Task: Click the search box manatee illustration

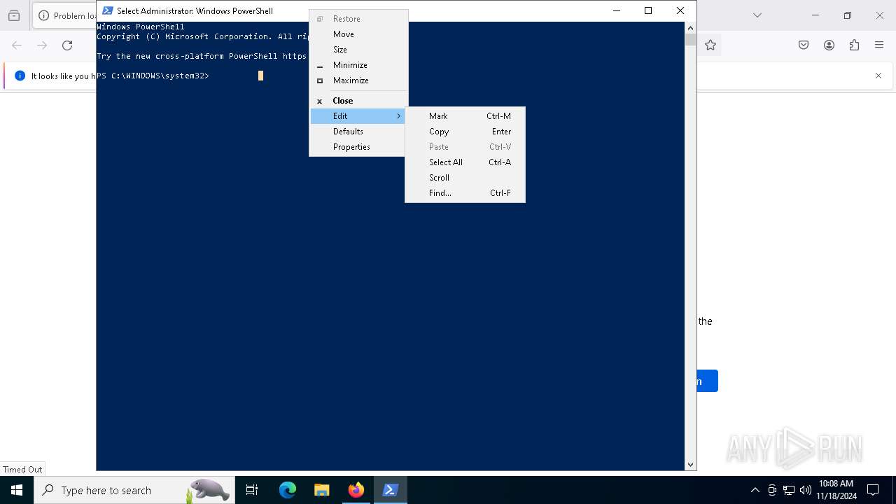Action: pyautogui.click(x=209, y=490)
